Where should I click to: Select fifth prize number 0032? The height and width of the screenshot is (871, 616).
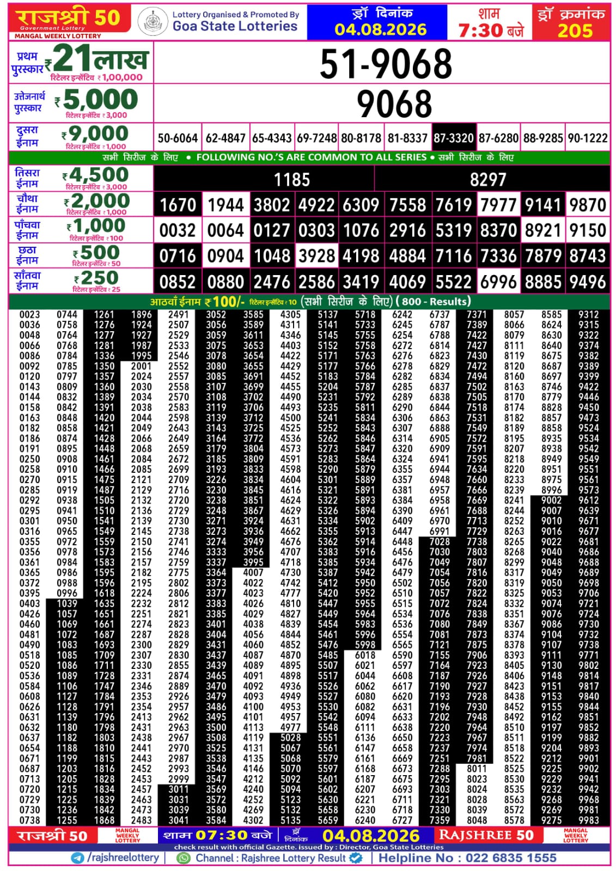[x=178, y=230]
